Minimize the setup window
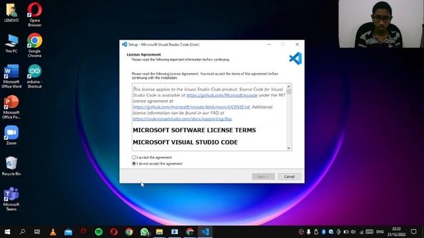424x238 pixels. (x=269, y=44)
